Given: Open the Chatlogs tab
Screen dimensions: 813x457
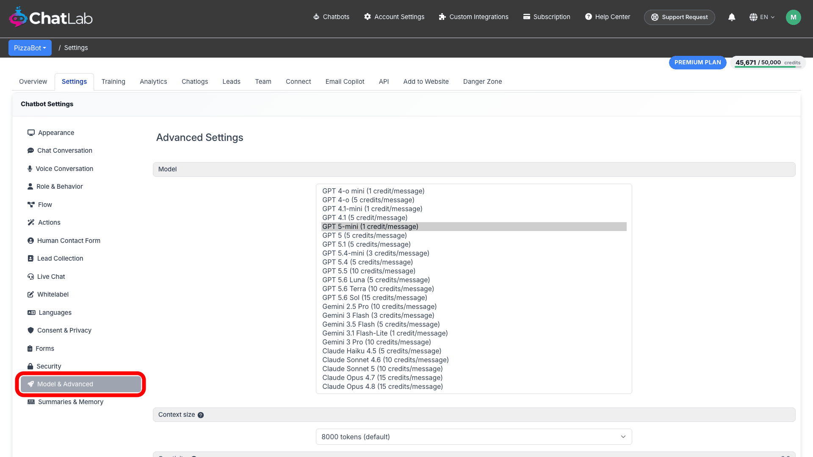Looking at the screenshot, I should 195,82.
